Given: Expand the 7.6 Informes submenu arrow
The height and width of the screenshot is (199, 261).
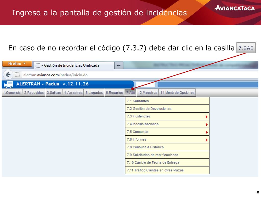Looking at the screenshot, I should point(207,140).
